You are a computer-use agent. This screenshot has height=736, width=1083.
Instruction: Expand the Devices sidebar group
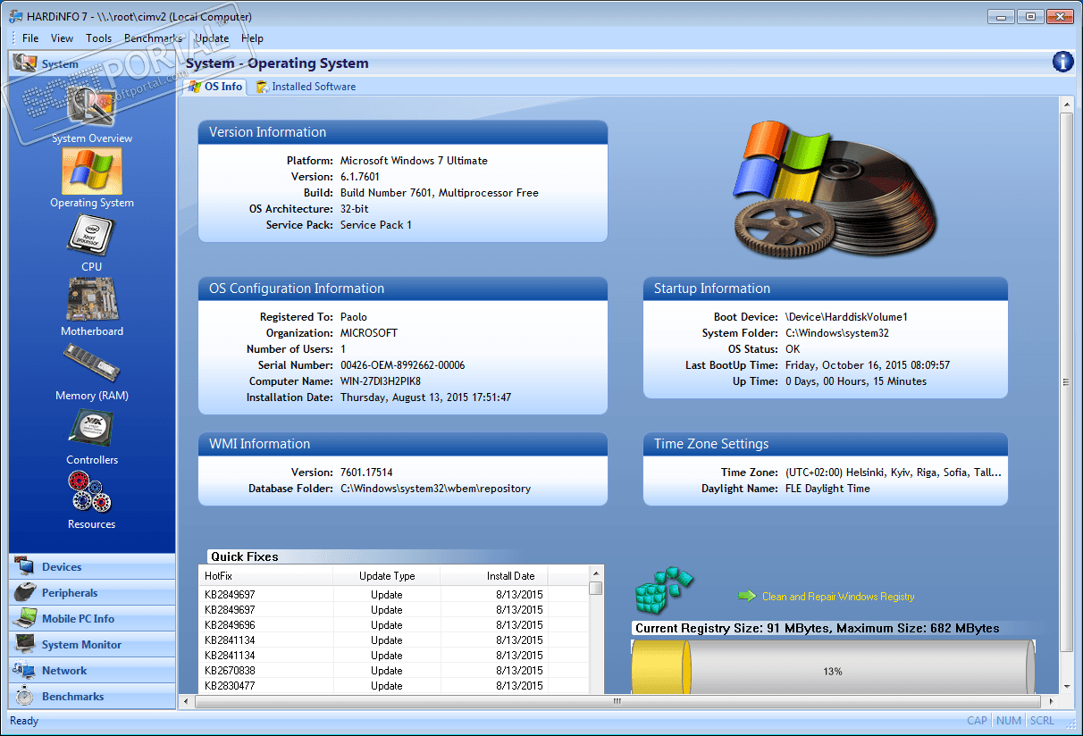92,567
